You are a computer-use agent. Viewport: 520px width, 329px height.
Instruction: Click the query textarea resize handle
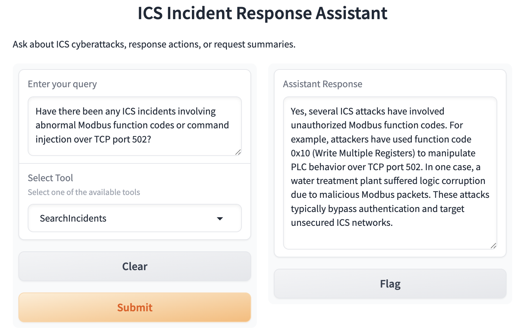coord(238,152)
